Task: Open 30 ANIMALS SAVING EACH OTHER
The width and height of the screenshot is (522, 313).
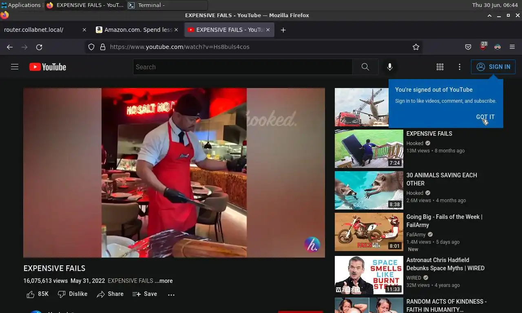Action: pos(442,179)
